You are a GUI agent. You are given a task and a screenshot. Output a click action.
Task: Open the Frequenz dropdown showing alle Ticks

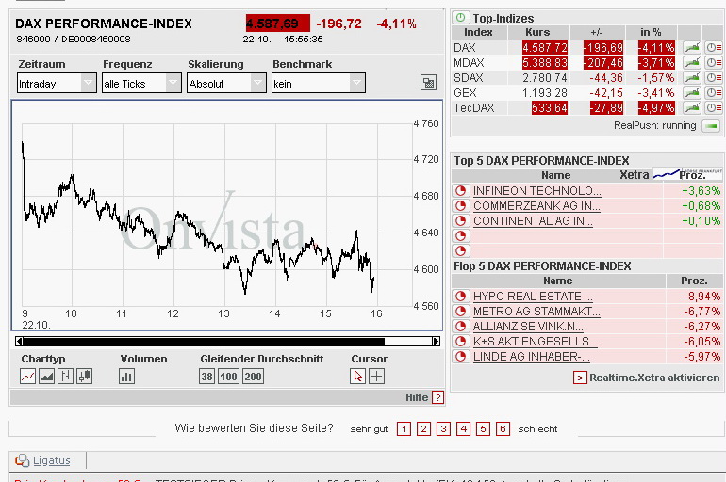141,84
